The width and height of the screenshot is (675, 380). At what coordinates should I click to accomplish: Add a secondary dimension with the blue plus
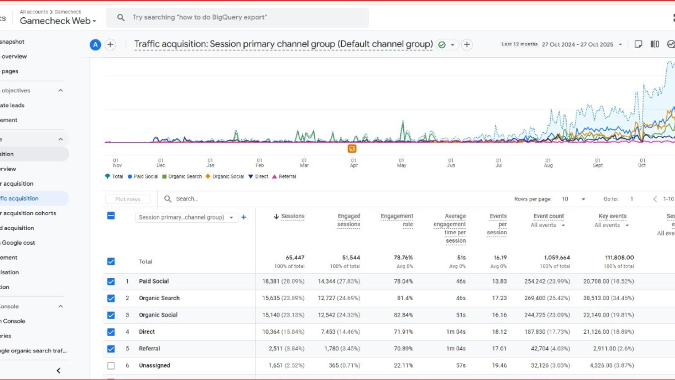[243, 217]
